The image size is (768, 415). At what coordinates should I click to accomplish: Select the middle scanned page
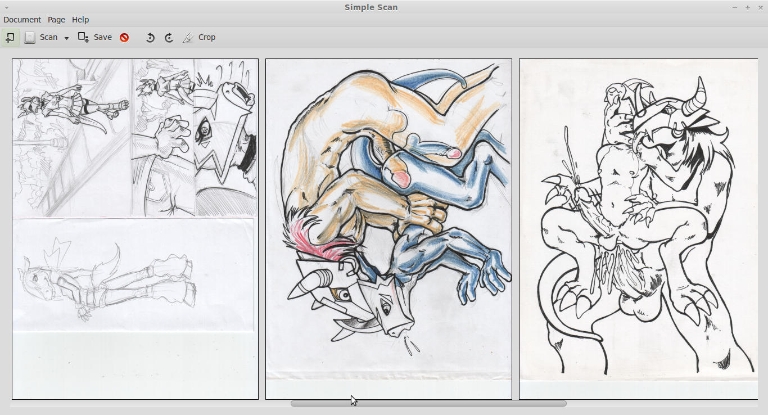point(388,229)
